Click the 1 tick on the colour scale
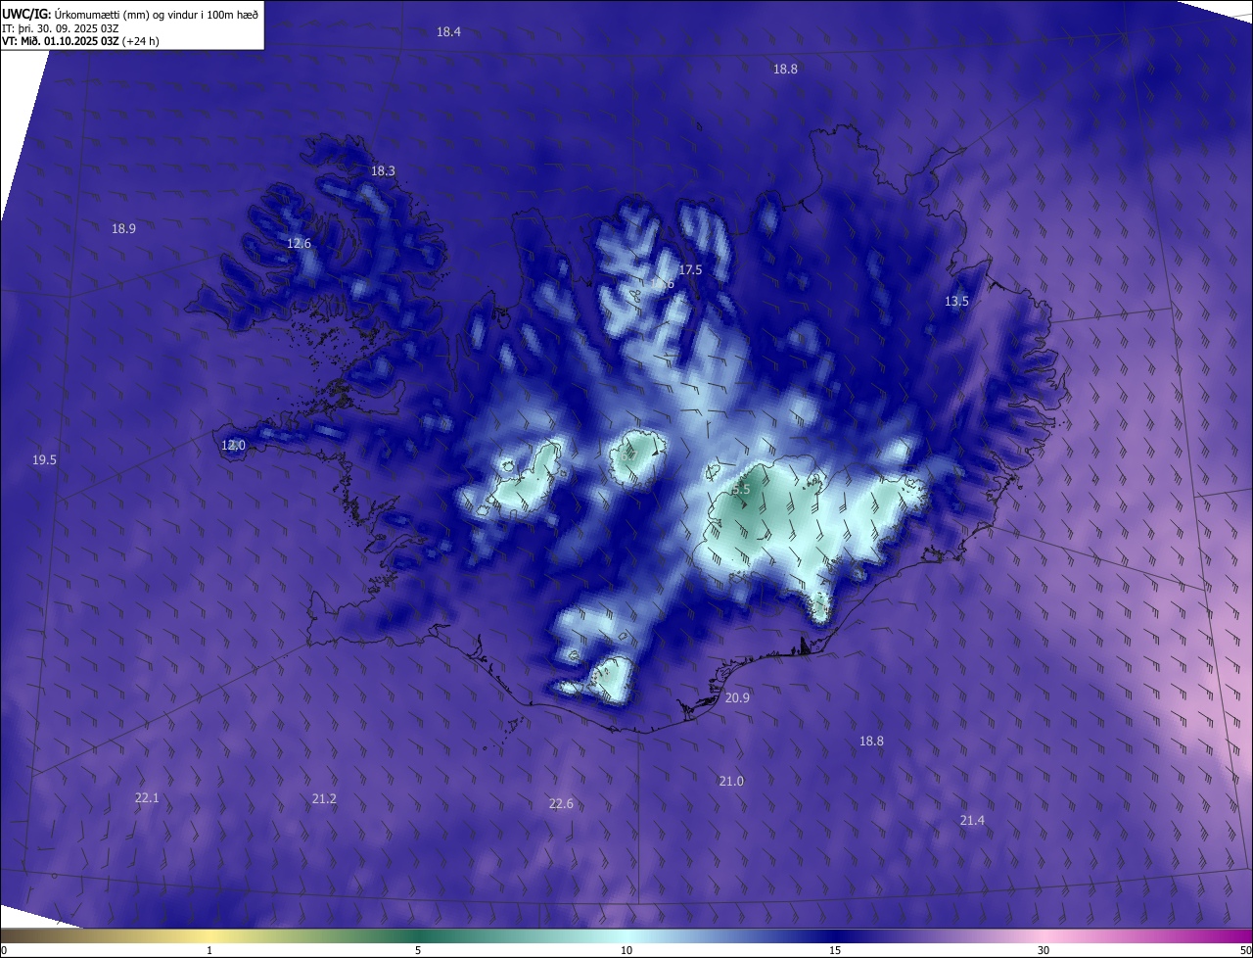Image resolution: width=1253 pixels, height=958 pixels. click(x=209, y=951)
